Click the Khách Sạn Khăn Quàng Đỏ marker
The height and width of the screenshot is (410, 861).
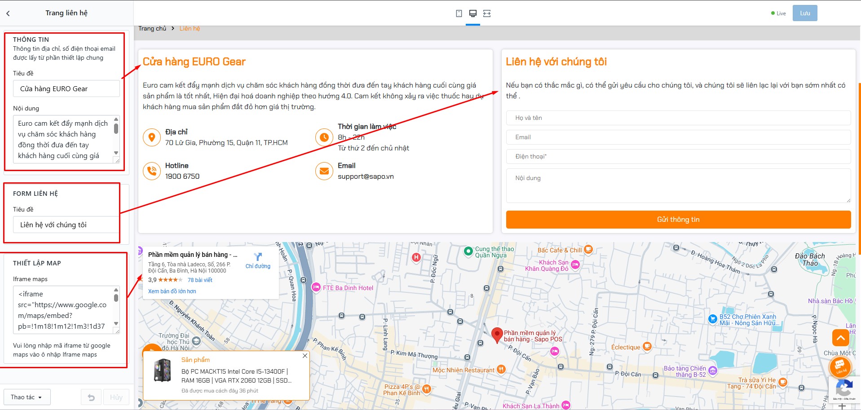click(x=575, y=265)
